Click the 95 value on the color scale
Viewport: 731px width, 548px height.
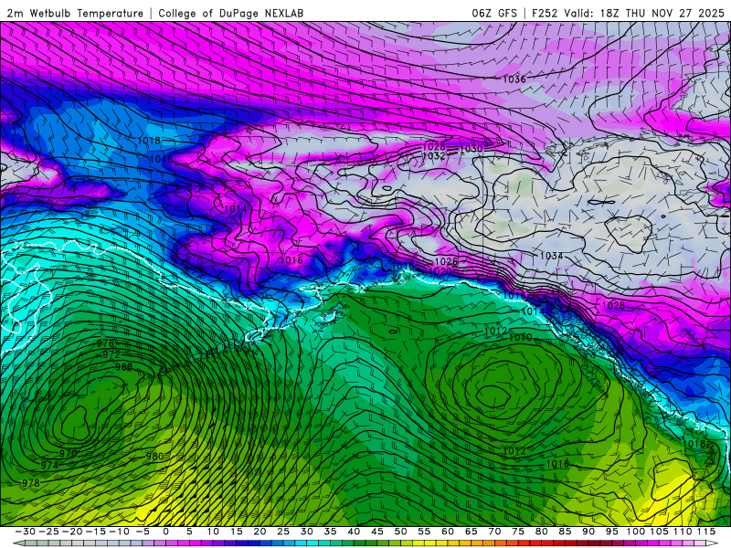611,532
